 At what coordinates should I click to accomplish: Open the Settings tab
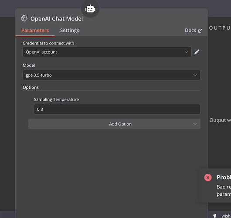click(x=70, y=31)
